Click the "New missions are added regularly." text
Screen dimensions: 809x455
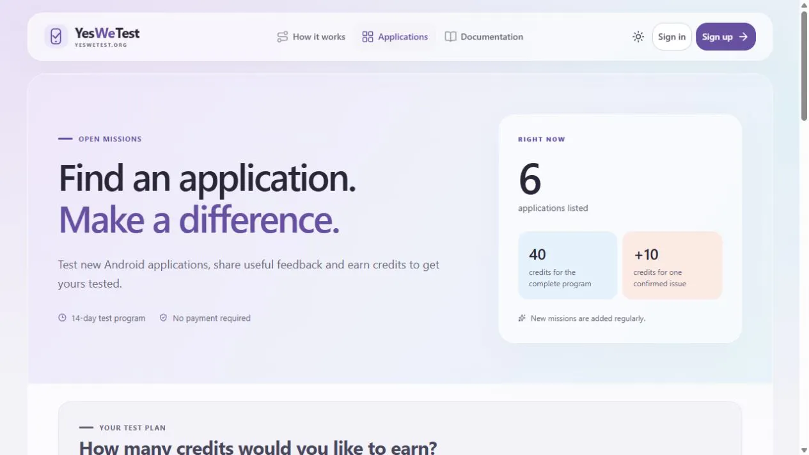588,318
